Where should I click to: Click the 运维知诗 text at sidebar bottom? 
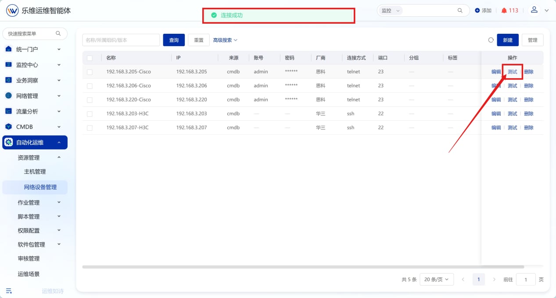pyautogui.click(x=53, y=291)
